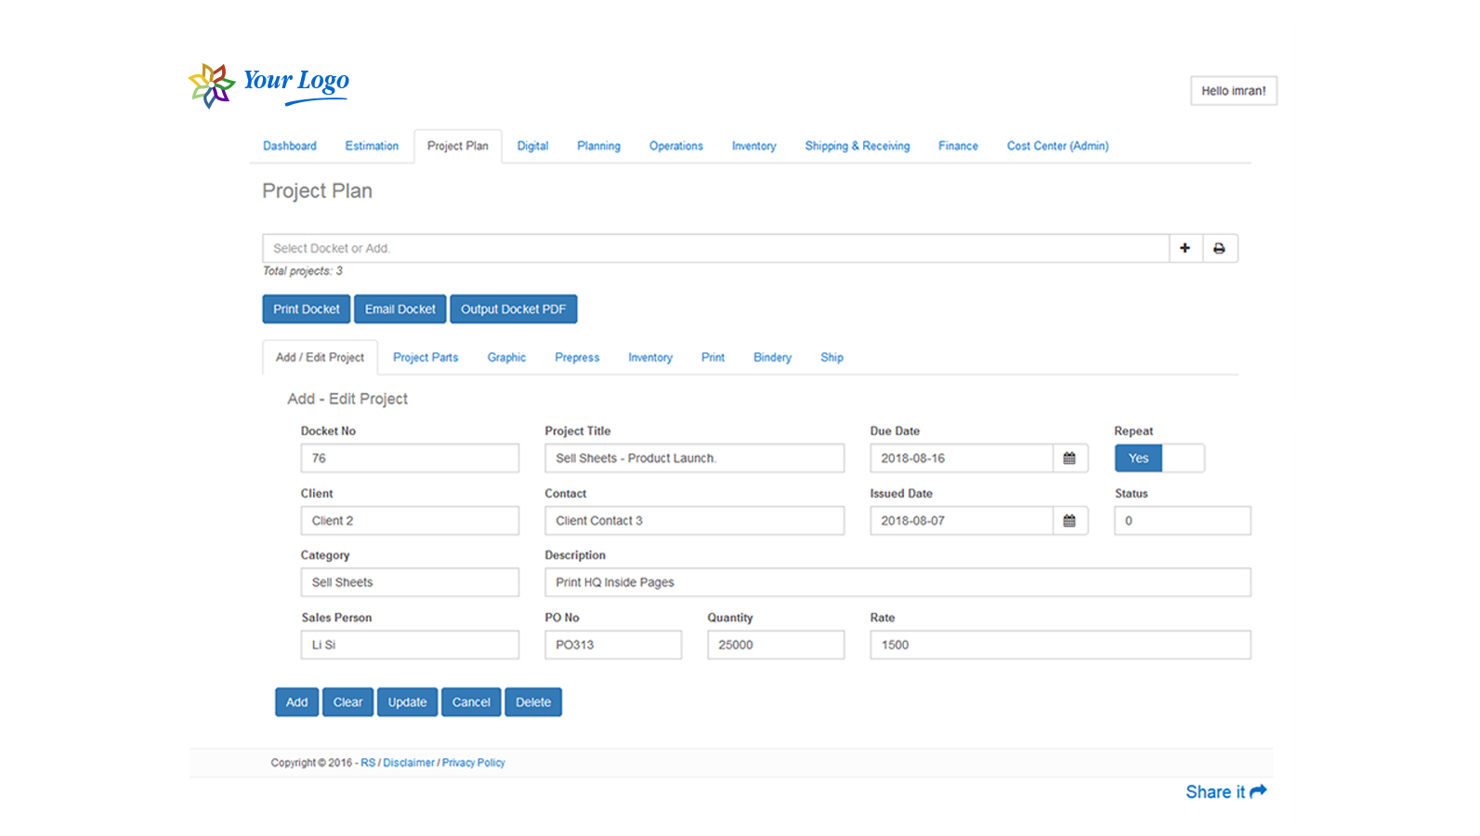Click into the Project Title field
This screenshot has height=836, width=1480.
[x=694, y=458]
